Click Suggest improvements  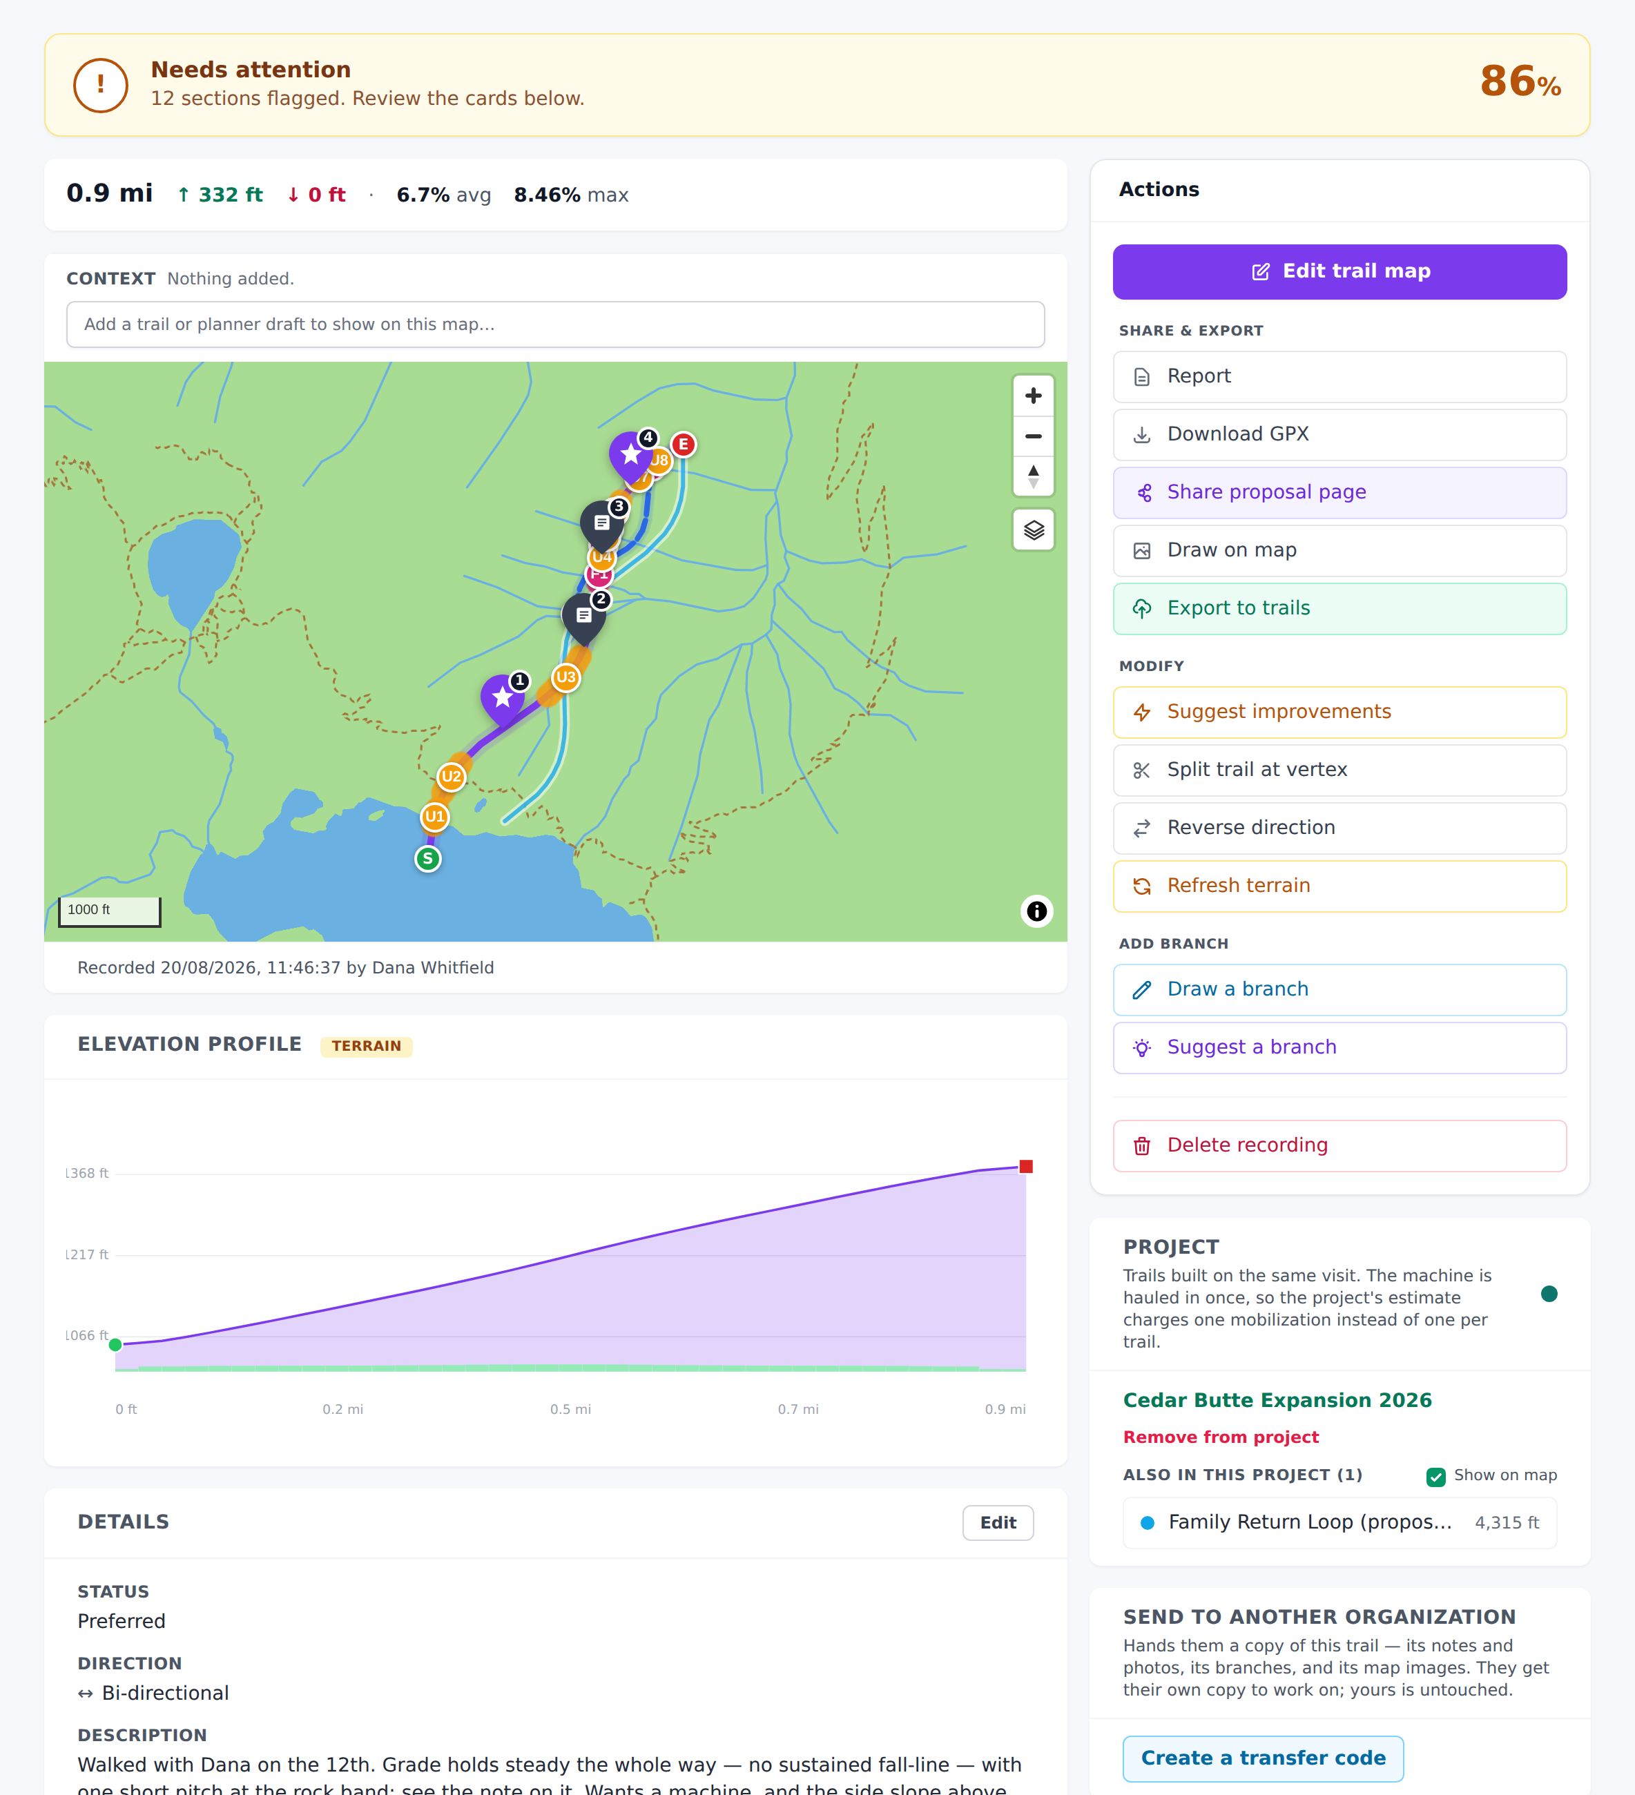1339,712
